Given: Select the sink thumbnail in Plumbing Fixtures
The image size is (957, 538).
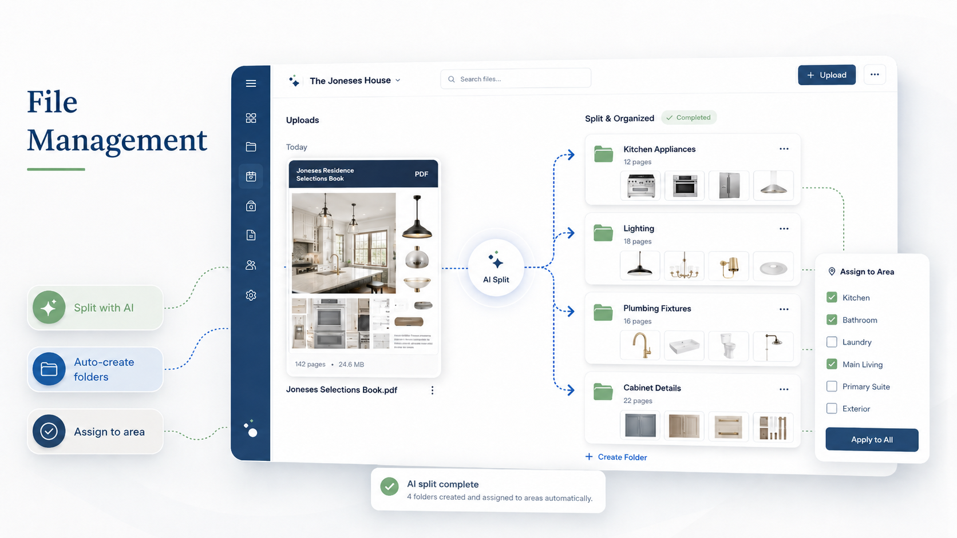Looking at the screenshot, I should click(684, 346).
